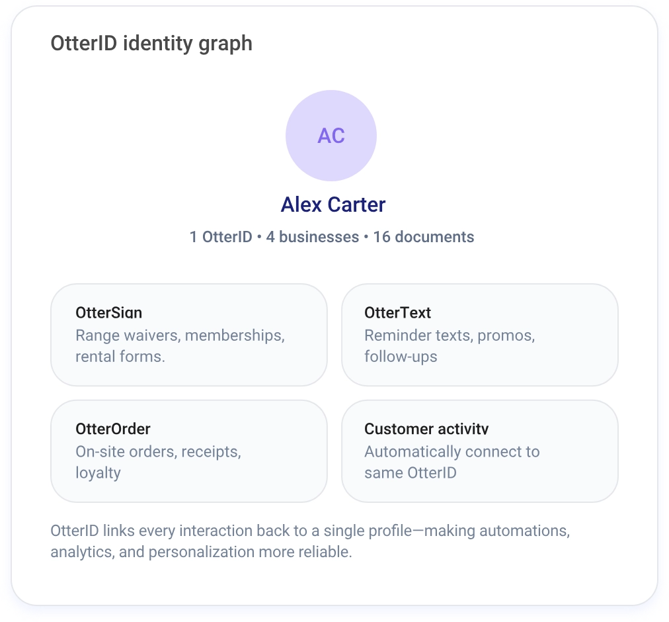Open the "16 documents" count
This screenshot has width=669, height=622.
click(423, 237)
